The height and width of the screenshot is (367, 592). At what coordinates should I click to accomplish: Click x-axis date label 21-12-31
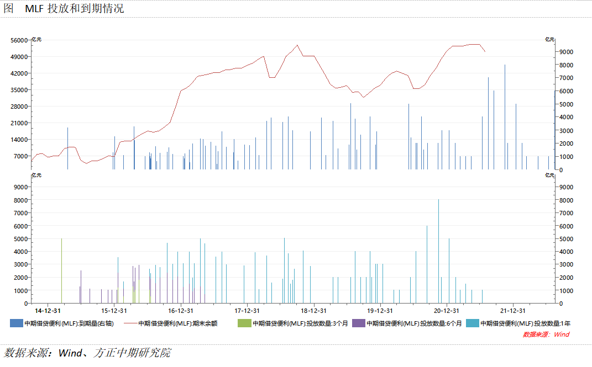click(513, 311)
